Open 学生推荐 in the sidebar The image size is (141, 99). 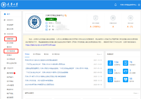pos(10,25)
